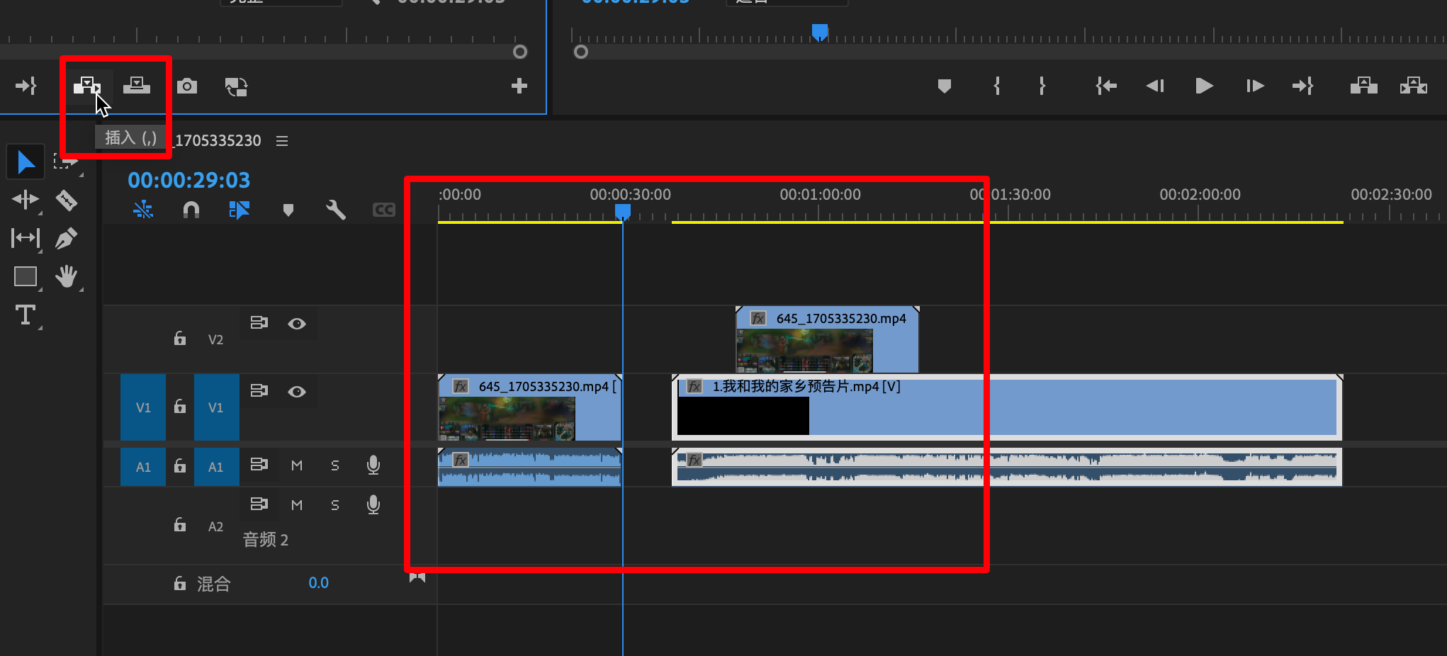1447x656 pixels.
Task: Step forward one frame
Action: coord(1255,86)
